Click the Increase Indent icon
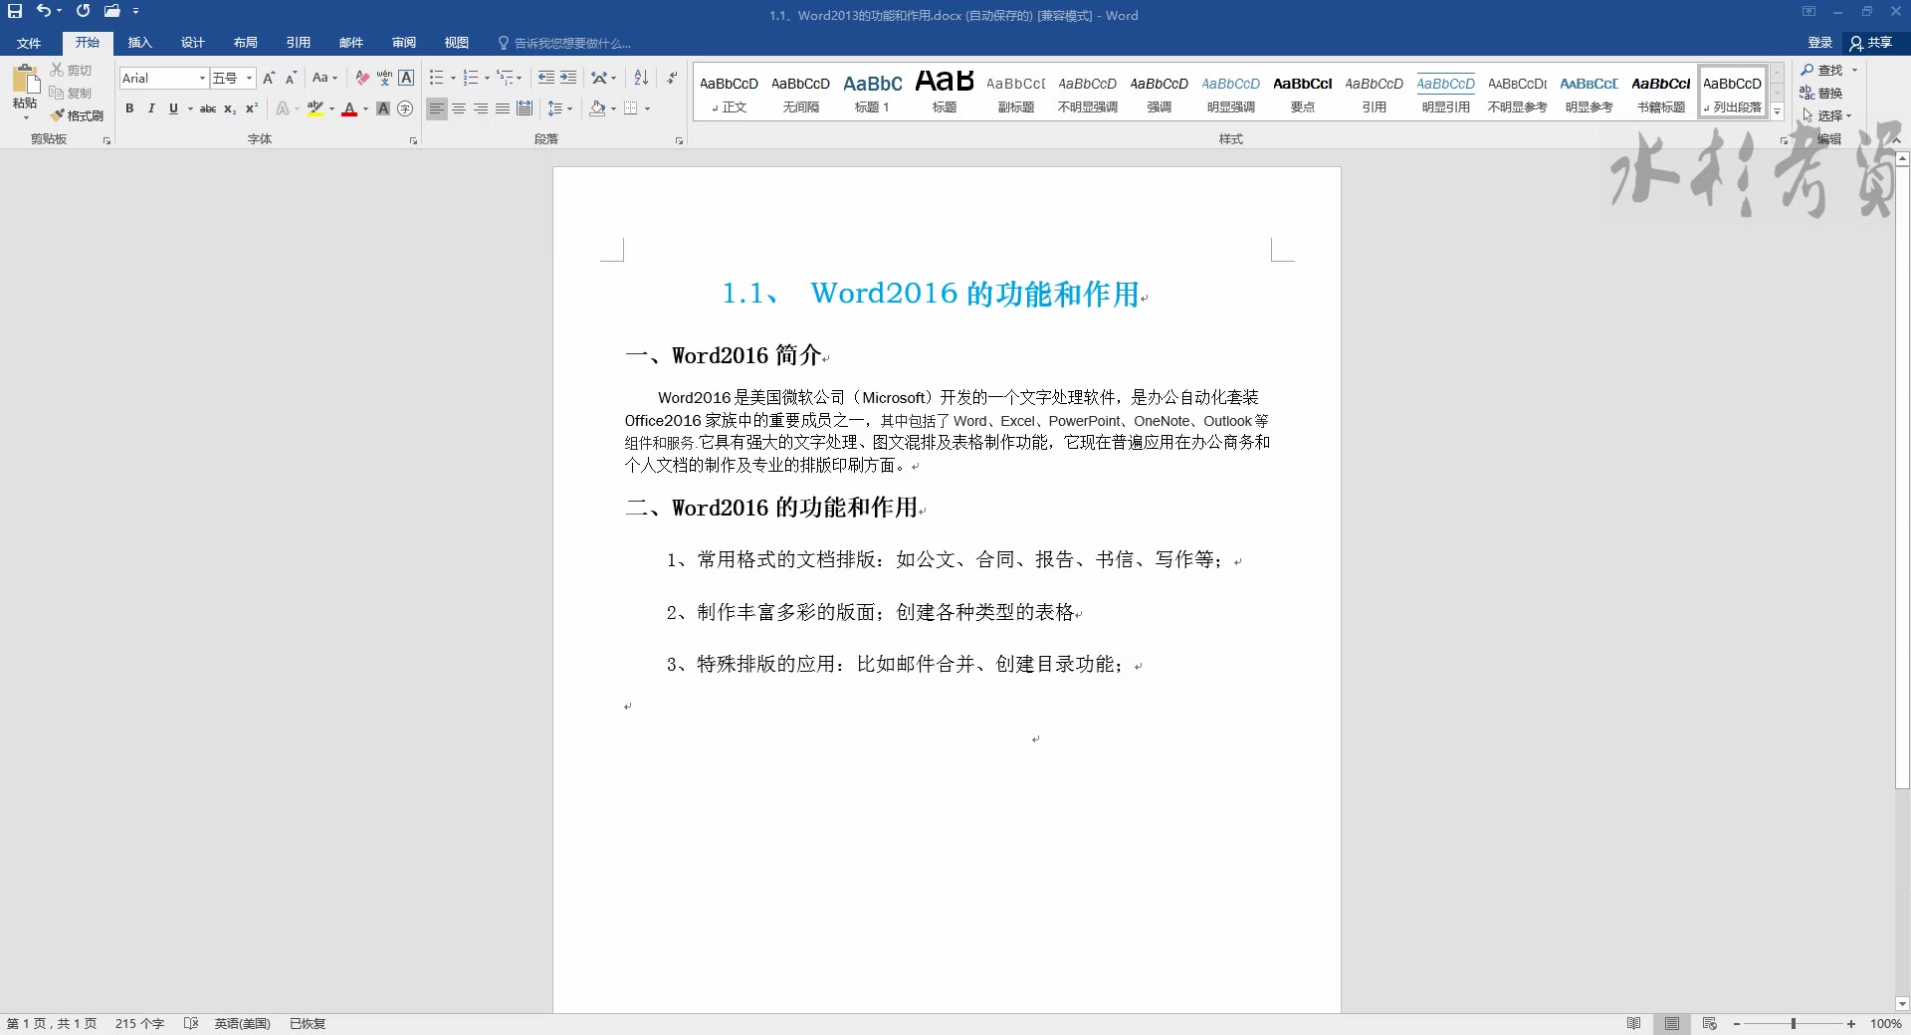Image resolution: width=1911 pixels, height=1035 pixels. tap(568, 78)
